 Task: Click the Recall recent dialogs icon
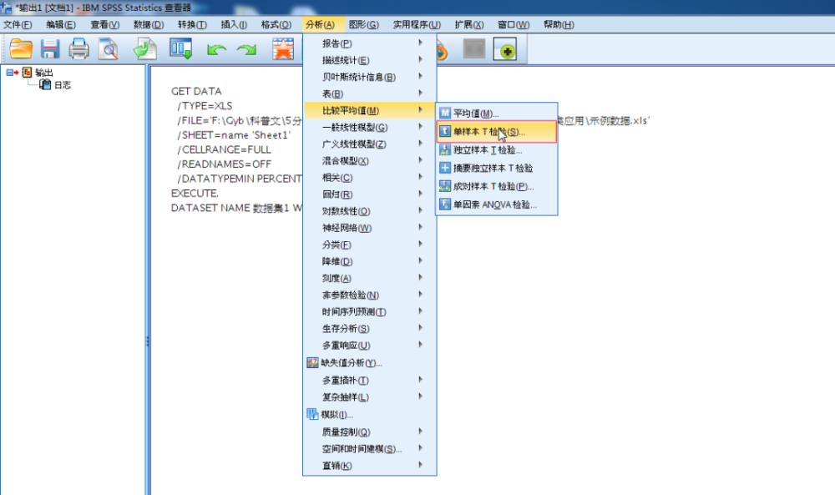pyautogui.click(x=181, y=48)
